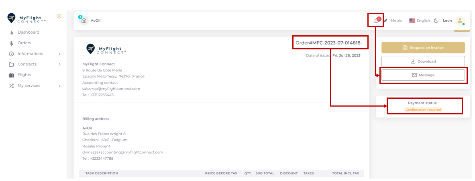Open the Dashboard bar chart icon

coord(12,33)
